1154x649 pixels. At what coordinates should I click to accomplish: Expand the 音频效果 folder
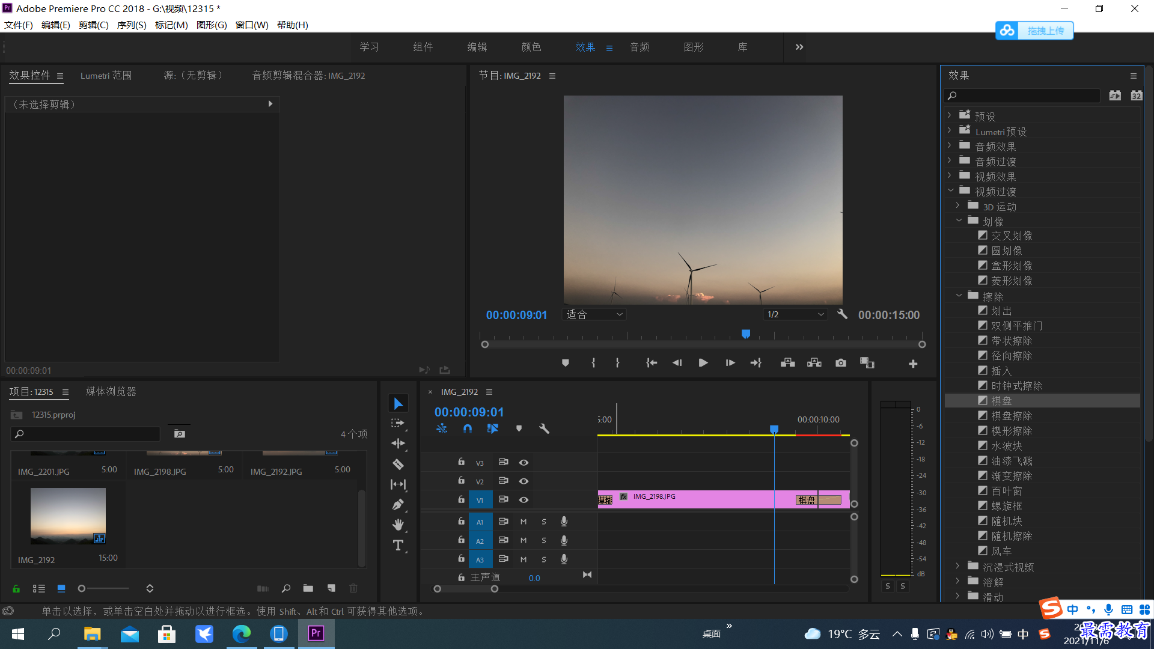[950, 145]
